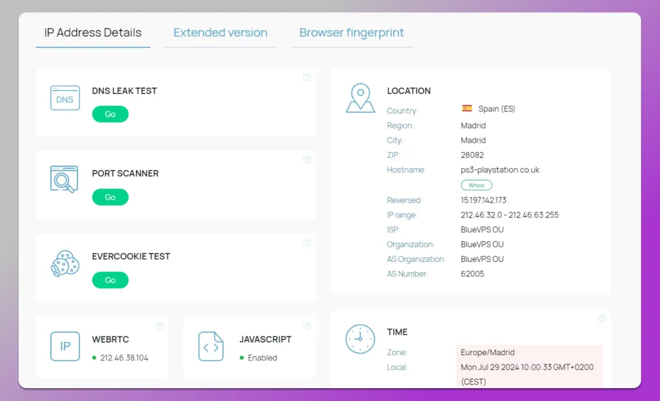Screen dimensions: 660x401
Task: Select the local time Mon Jul 29 2024
Action: (527, 374)
